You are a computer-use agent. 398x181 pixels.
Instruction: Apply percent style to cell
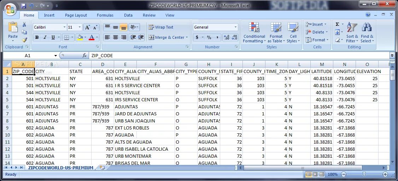(209, 37)
